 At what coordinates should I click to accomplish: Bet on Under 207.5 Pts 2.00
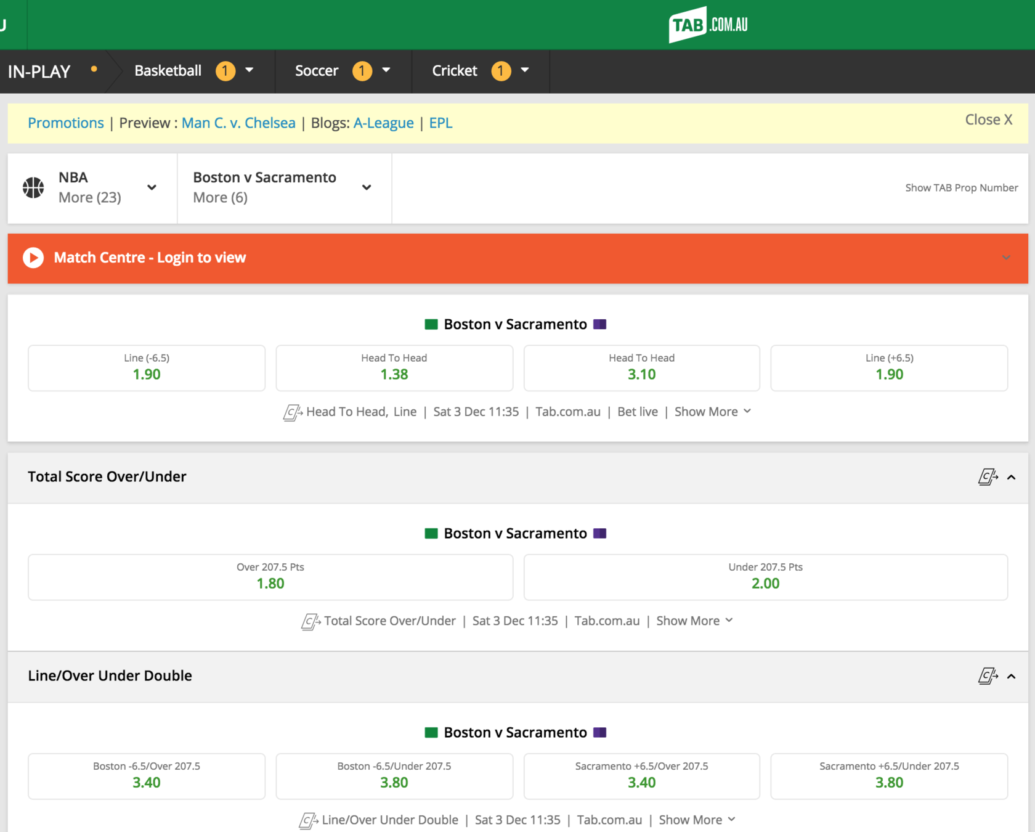point(766,577)
